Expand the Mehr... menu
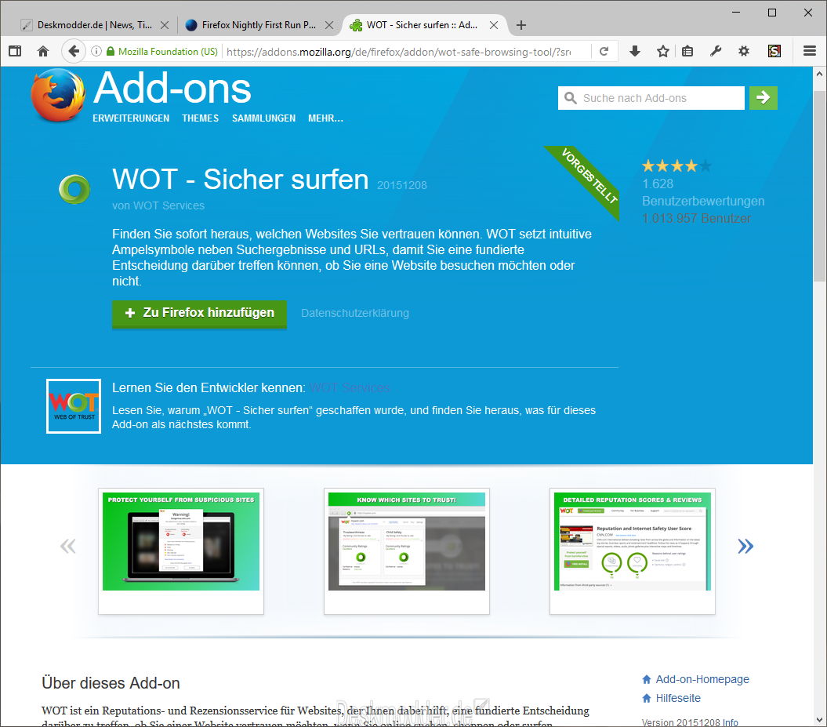The height and width of the screenshot is (727, 827). (x=326, y=118)
